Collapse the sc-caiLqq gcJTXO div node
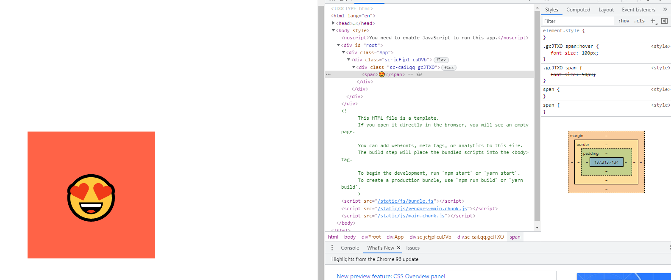Screen dimensions: 671x280 [x=354, y=67]
